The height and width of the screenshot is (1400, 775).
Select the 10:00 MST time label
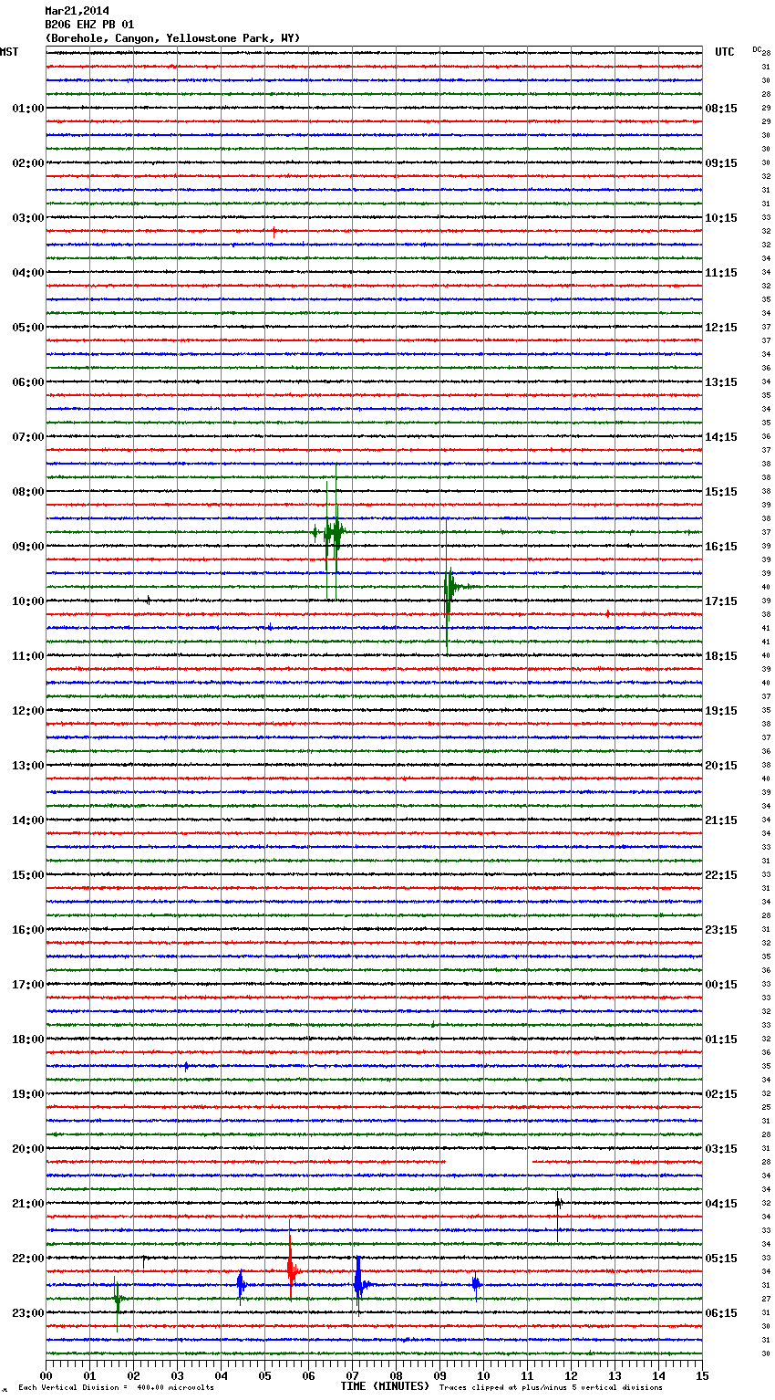(x=28, y=601)
